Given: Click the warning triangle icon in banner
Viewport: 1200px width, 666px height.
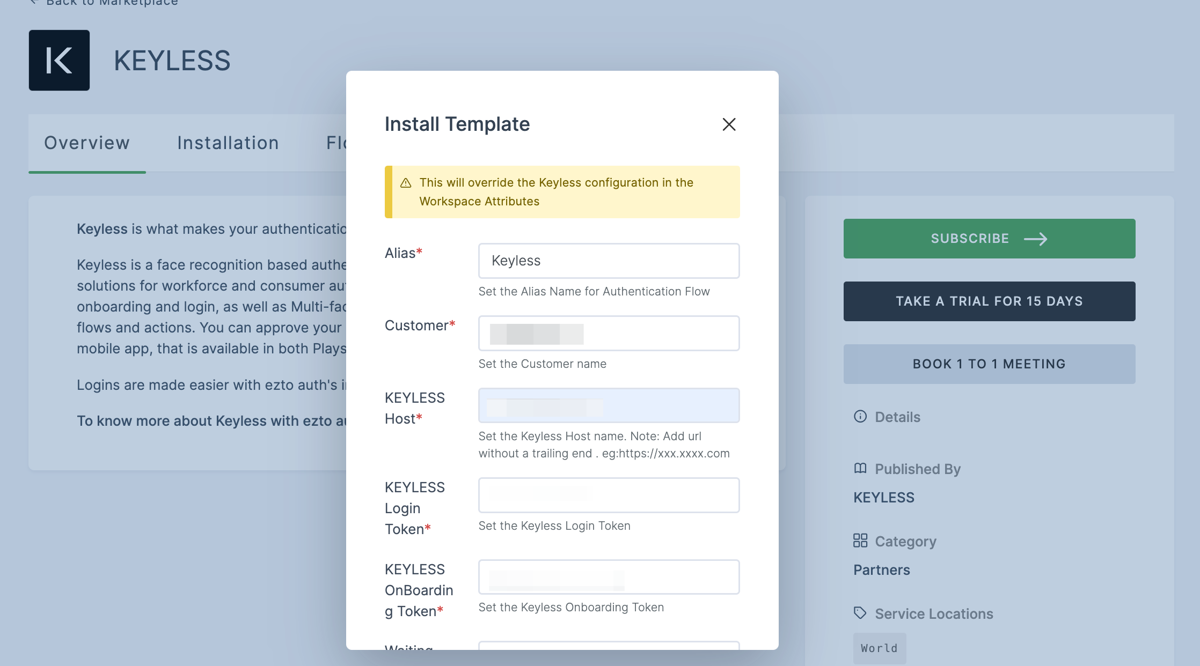Looking at the screenshot, I should pos(406,183).
